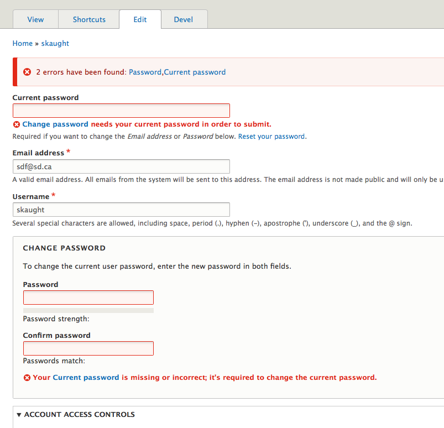Click the 'Password strength:' text
This screenshot has width=444, height=428.
[56, 319]
